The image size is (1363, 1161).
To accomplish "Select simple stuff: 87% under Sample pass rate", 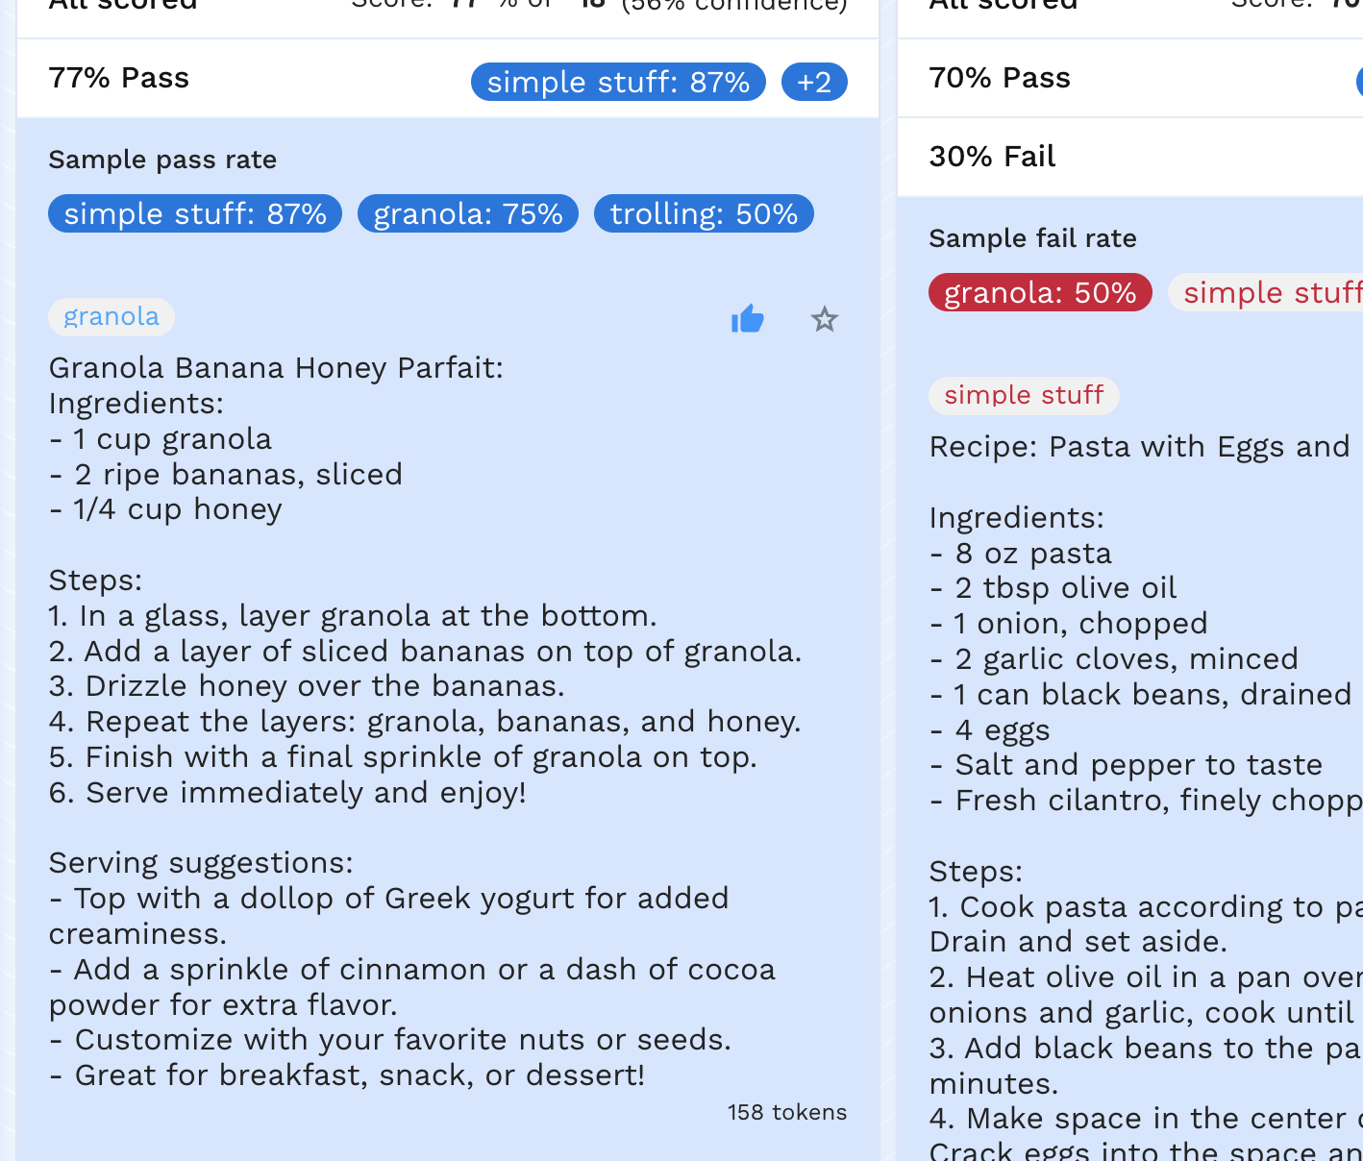I will pos(195,213).
